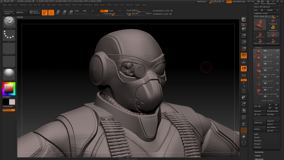Expand the Merge section
The height and width of the screenshot is (160, 284).
pos(257,138)
